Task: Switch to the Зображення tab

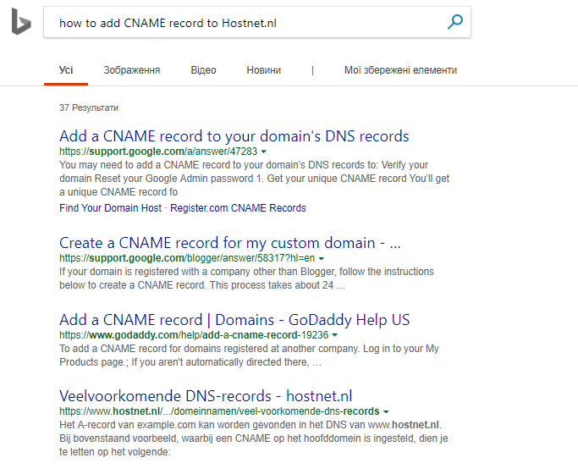Action: [x=132, y=70]
